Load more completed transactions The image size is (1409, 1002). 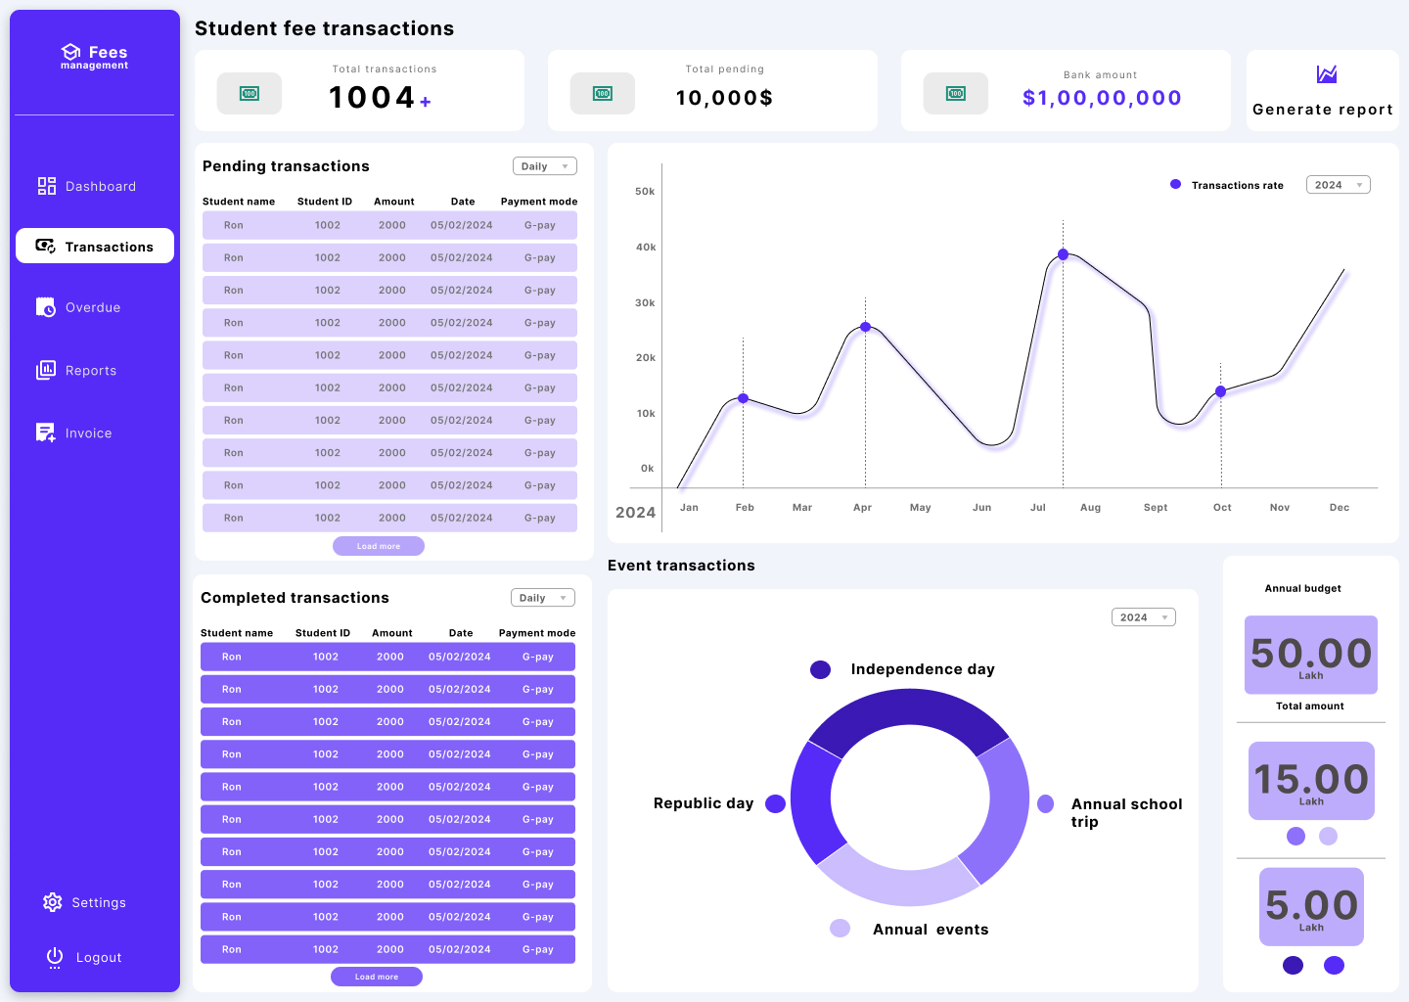pos(377,977)
